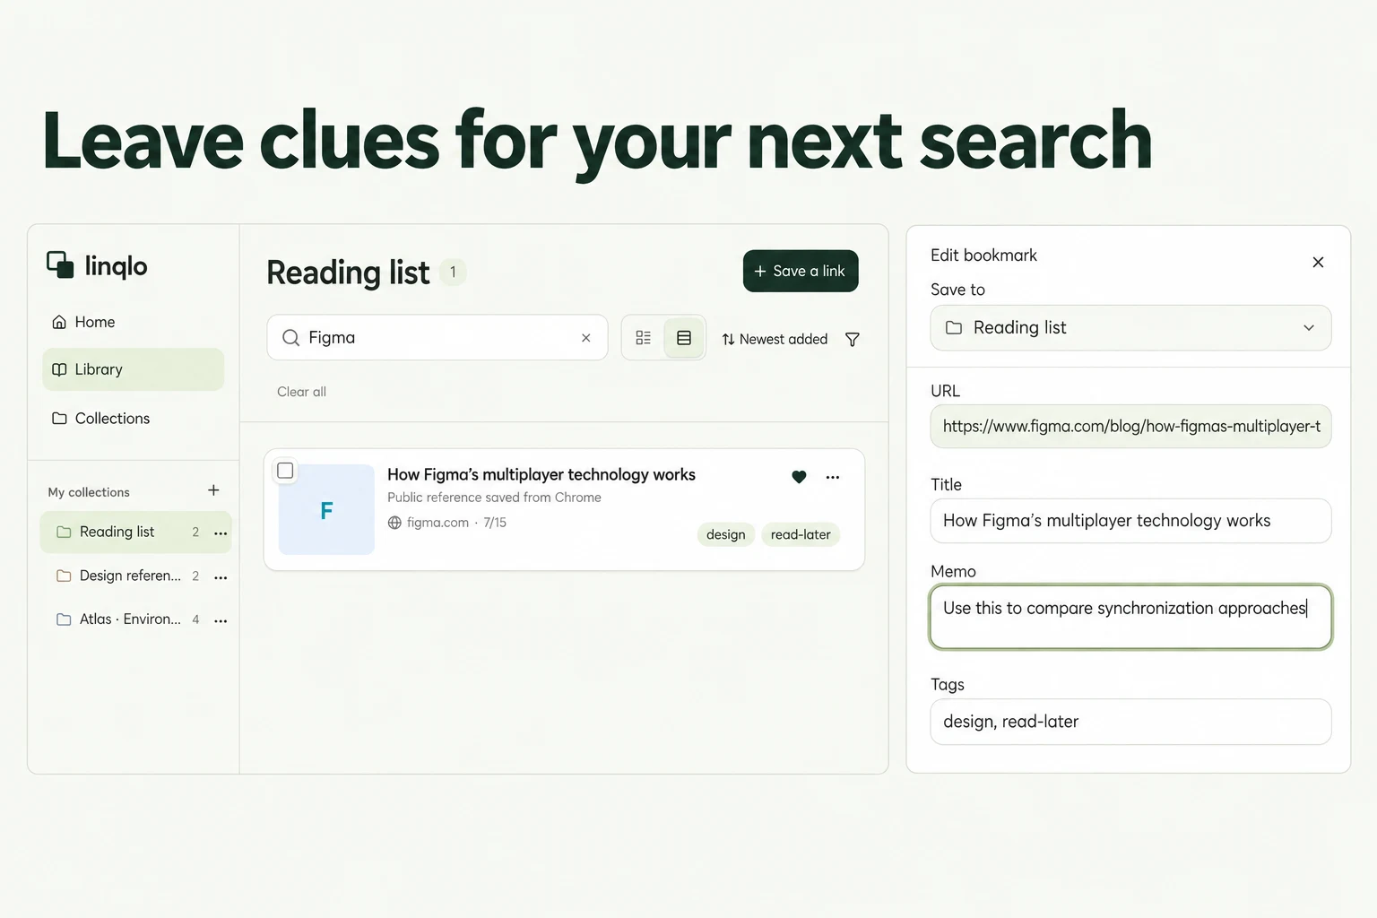Click the Title field
The image size is (1377, 918).
[1130, 521]
